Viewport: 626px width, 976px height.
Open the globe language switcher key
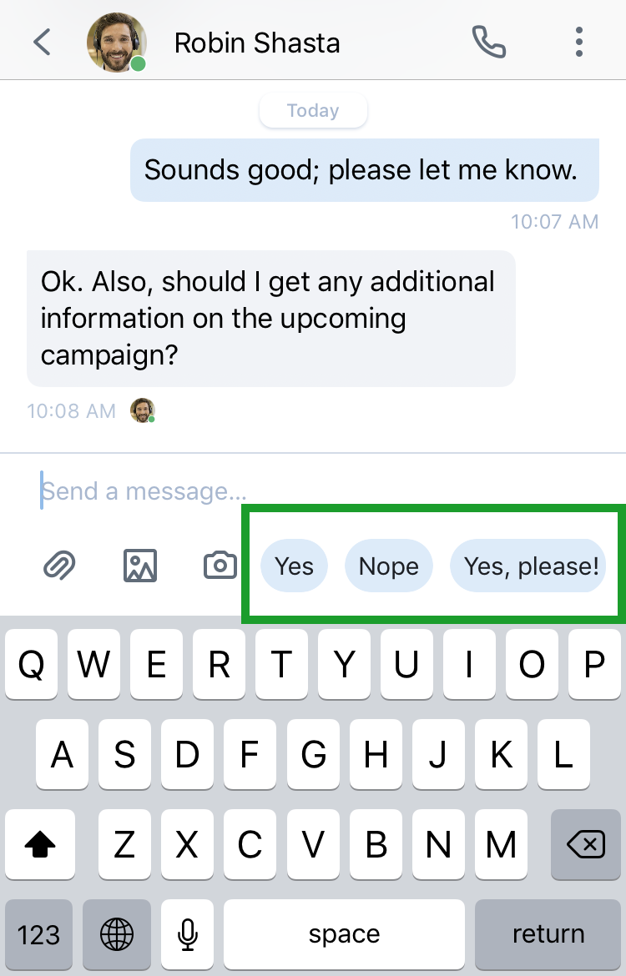[117, 934]
